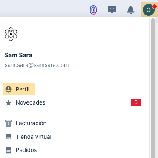Open the notifications bell

(x=131, y=10)
